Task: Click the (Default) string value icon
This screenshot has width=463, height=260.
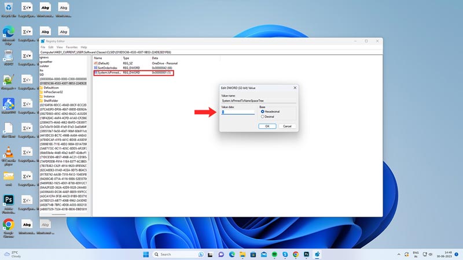Action: pyautogui.click(x=95, y=64)
